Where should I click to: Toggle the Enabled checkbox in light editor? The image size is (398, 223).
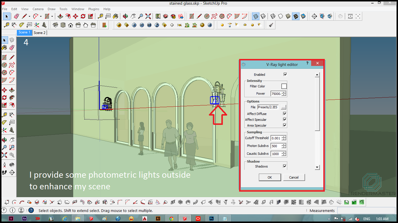tap(285, 74)
